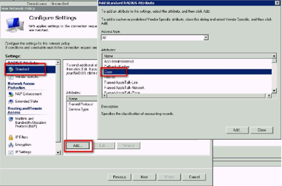Open IP Filters settings
The image size is (282, 186).
coord(22,137)
